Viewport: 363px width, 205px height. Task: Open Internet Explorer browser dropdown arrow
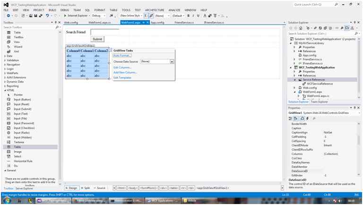pos(89,16)
